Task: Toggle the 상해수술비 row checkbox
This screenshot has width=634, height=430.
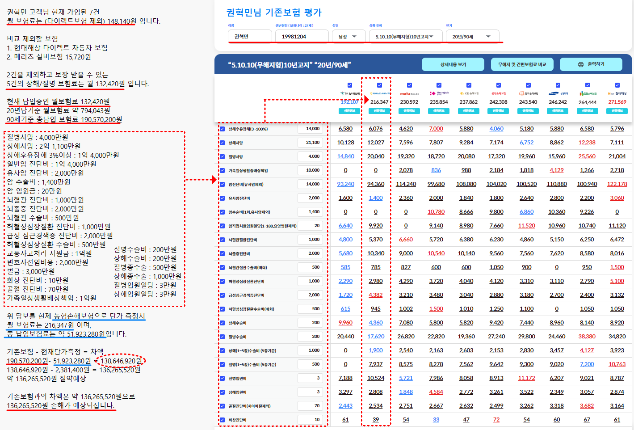Action: click(x=222, y=323)
